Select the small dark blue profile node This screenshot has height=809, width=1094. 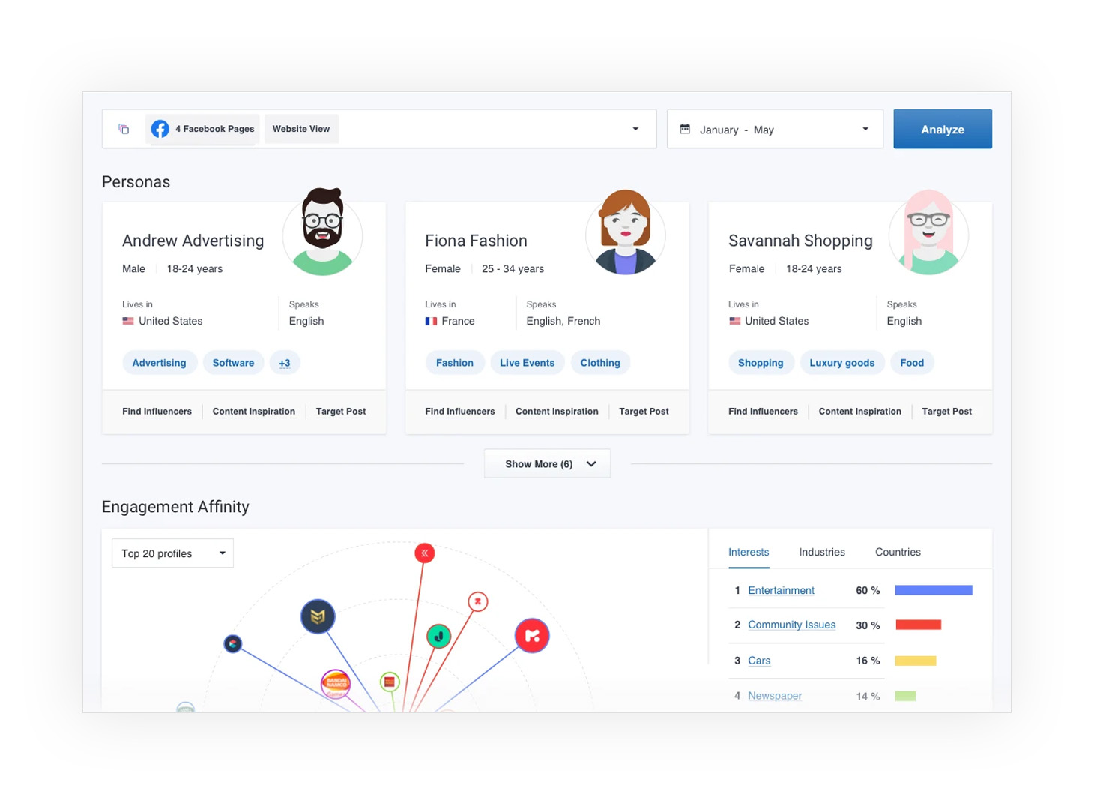click(x=233, y=643)
